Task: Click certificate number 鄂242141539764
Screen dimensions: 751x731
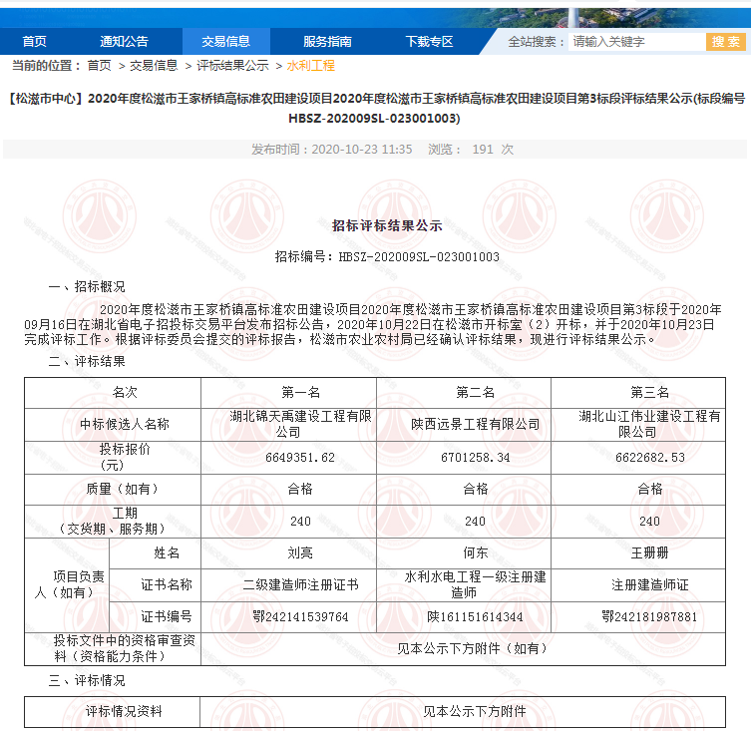Action: [x=301, y=617]
